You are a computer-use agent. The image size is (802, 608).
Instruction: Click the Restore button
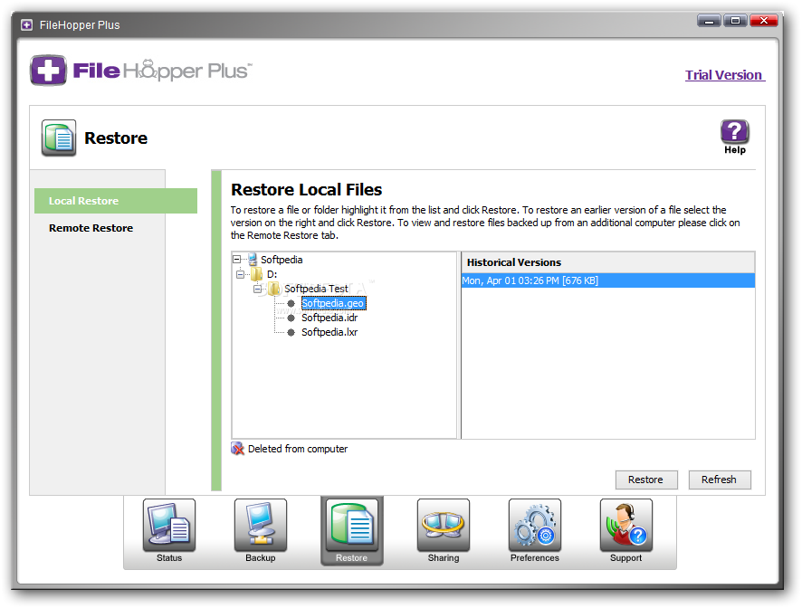pos(646,480)
